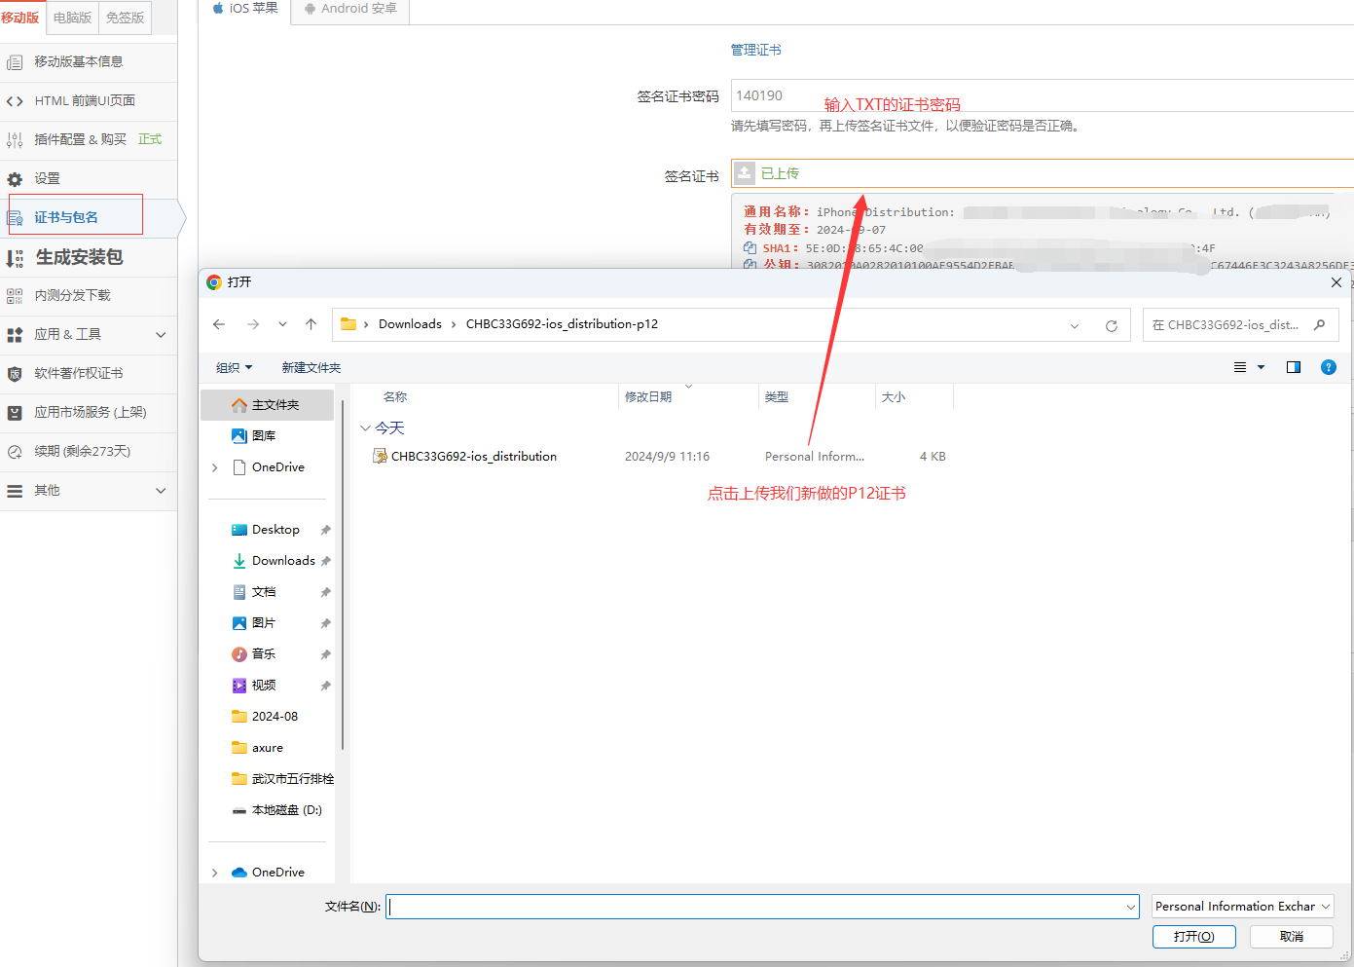Open file type filter dropdown

[x=1243, y=907]
